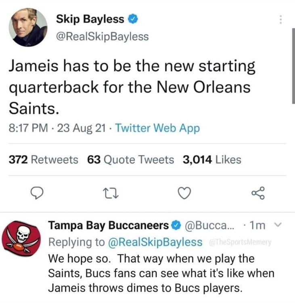Like the tweet with heart icon
The width and height of the screenshot is (295, 303).
[x=184, y=194]
